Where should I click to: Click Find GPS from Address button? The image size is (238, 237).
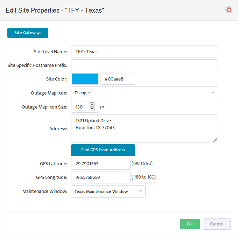tap(103, 150)
